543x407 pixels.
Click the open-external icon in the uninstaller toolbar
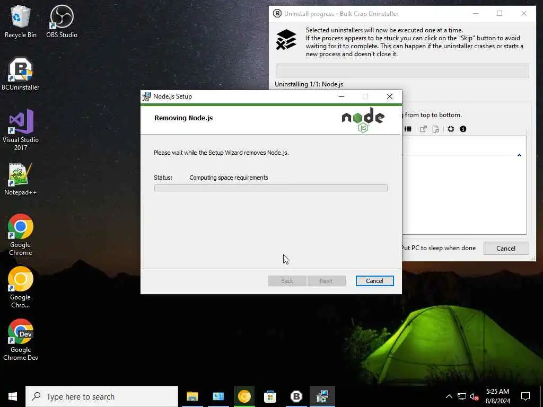[423, 129]
